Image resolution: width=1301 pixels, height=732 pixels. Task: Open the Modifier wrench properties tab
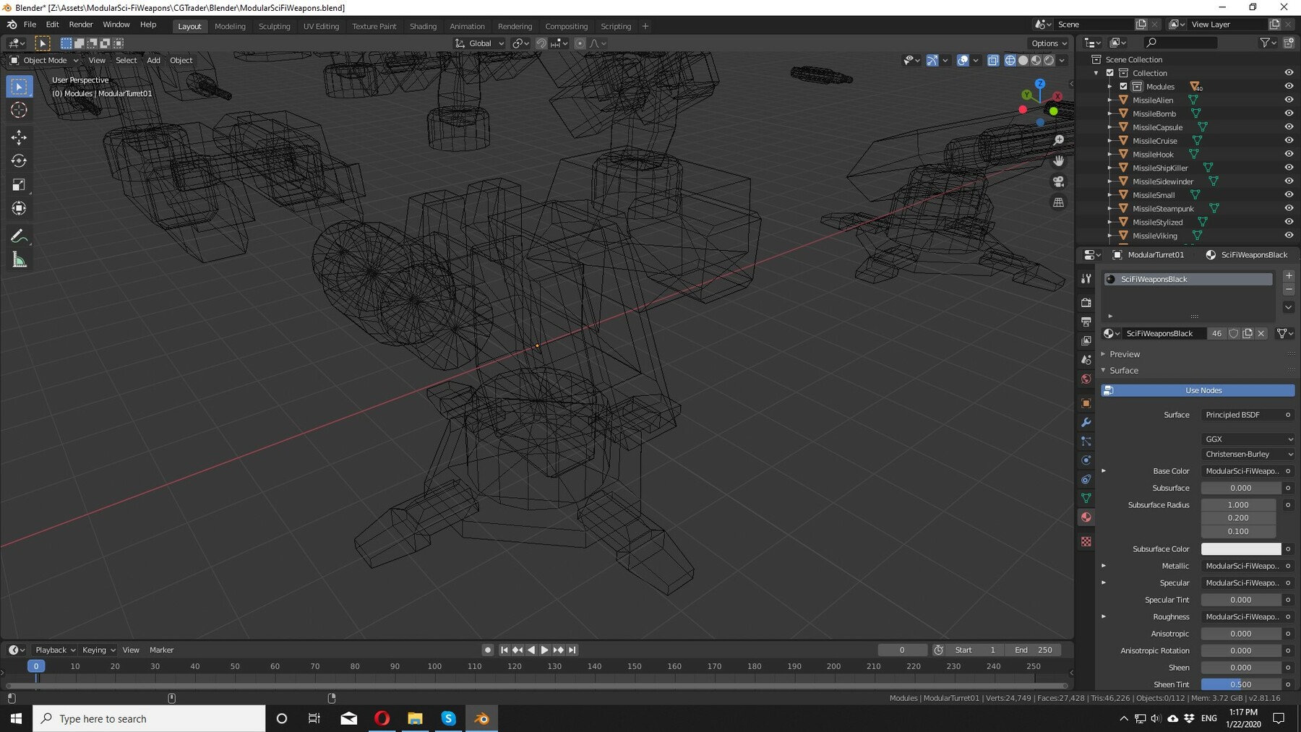[1086, 422]
